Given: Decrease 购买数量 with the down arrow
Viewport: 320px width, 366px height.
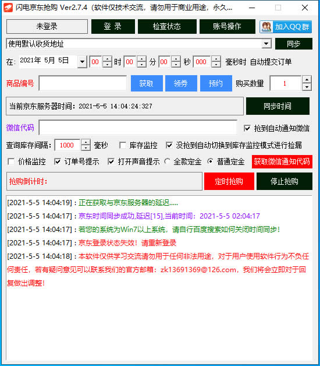Looking at the screenshot, I should (307, 87).
